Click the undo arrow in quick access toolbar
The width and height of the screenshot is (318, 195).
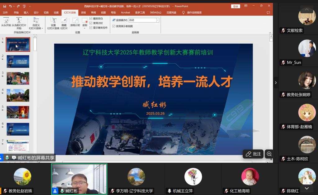pyautogui.click(x=11, y=6)
